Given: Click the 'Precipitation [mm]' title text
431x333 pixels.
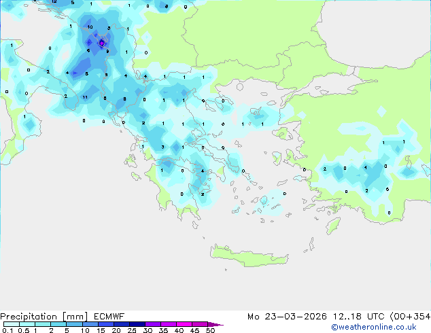Looking at the screenshot, I should tap(44, 317).
